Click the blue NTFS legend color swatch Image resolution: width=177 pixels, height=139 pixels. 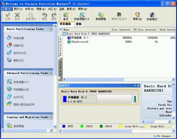pos(64,126)
